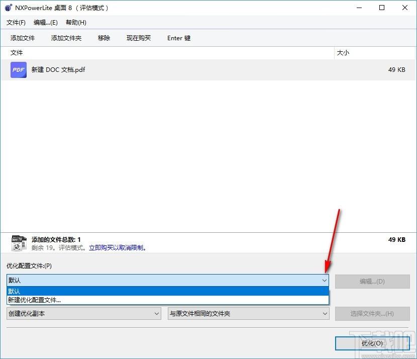Viewport: 417px width, 359px height.
Task: Maximize the NXPowerLite window
Action: (x=382, y=8)
